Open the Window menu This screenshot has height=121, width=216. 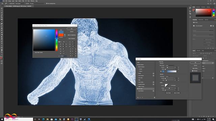[32, 1]
